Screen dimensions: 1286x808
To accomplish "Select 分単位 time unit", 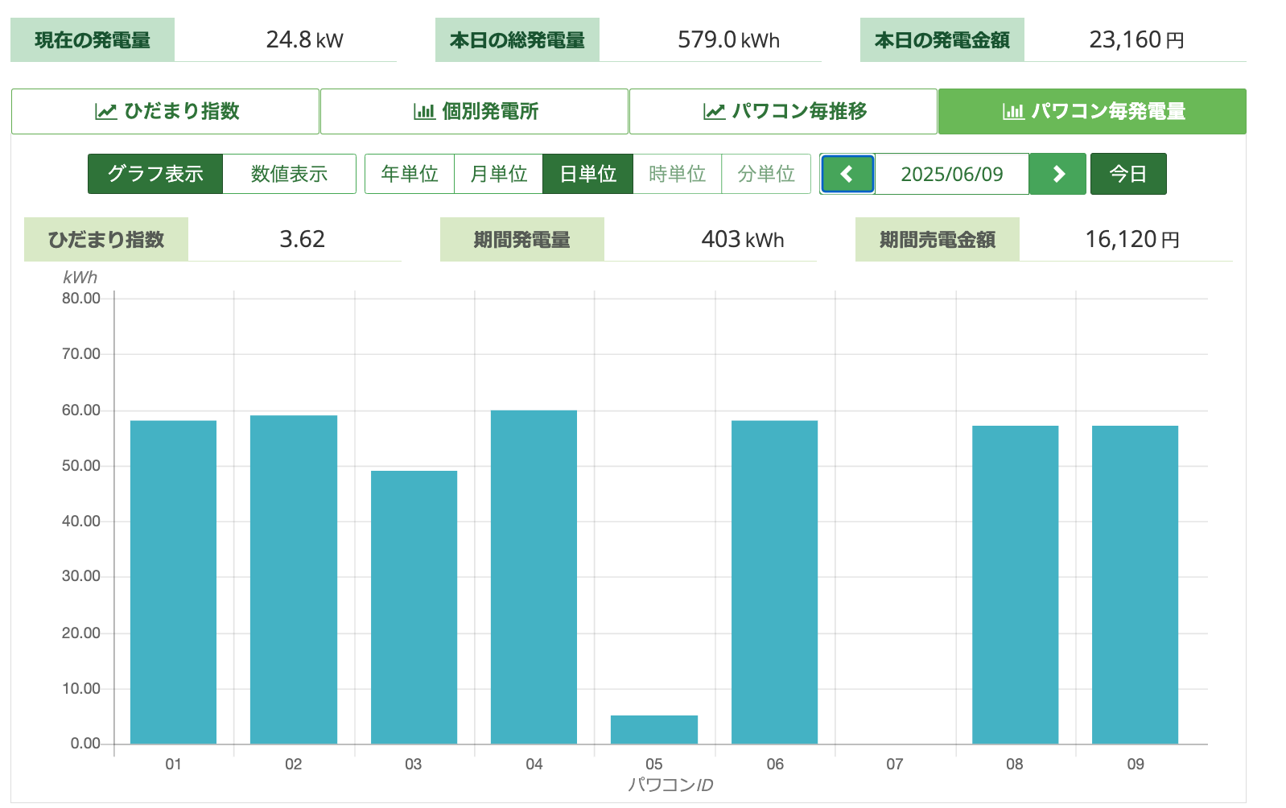I will pos(766,174).
